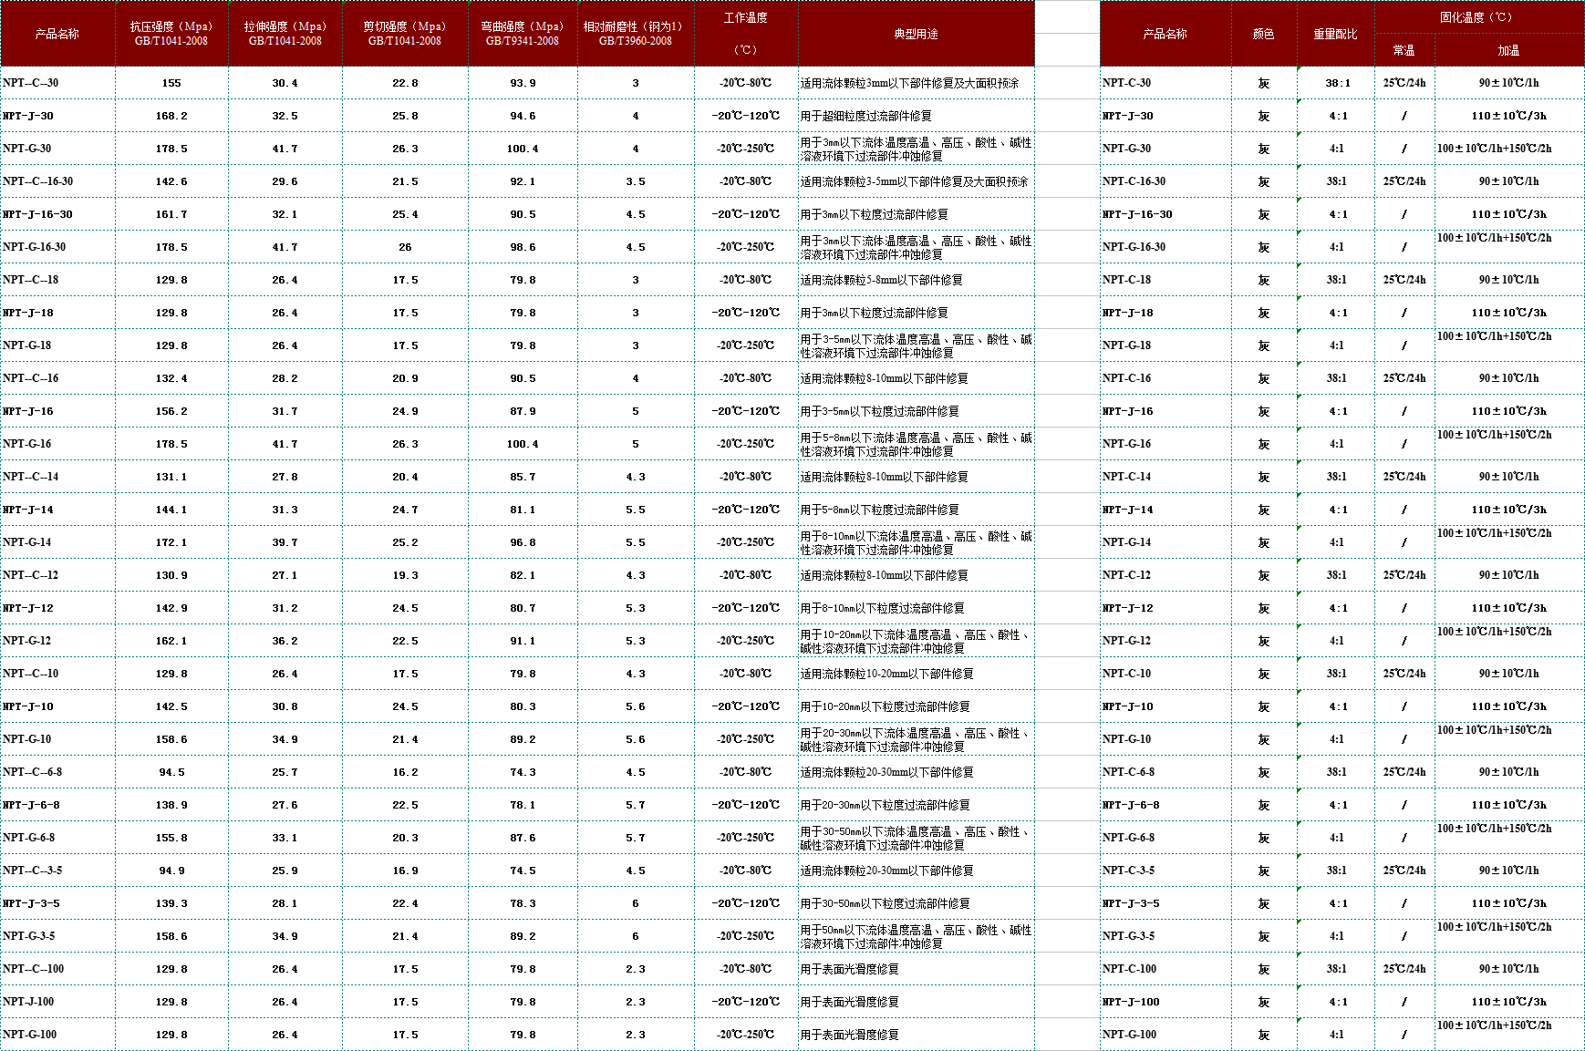Image resolution: width=1585 pixels, height=1051 pixels.
Task: Select the 拉伸强度 column header
Action: point(285,34)
